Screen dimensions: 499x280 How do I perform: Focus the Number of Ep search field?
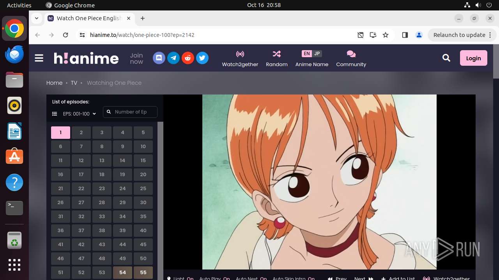click(130, 112)
